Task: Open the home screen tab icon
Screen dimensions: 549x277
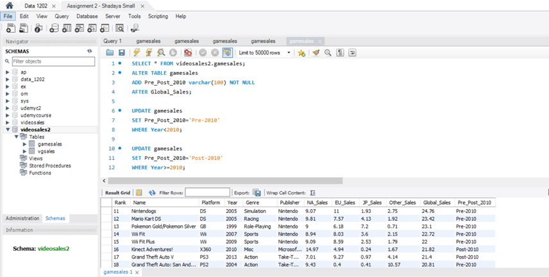Action: [x=9, y=6]
